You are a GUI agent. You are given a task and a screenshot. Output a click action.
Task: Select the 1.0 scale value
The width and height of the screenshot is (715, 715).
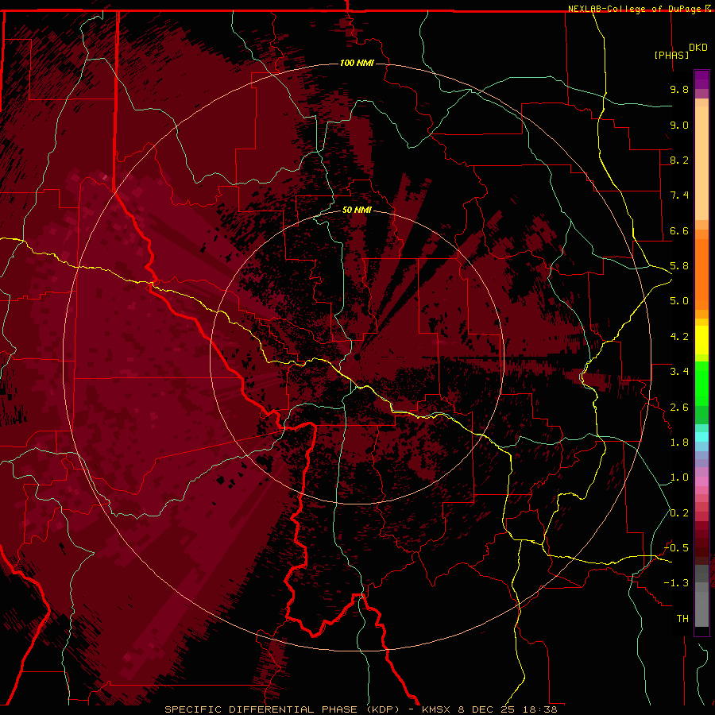(679, 477)
